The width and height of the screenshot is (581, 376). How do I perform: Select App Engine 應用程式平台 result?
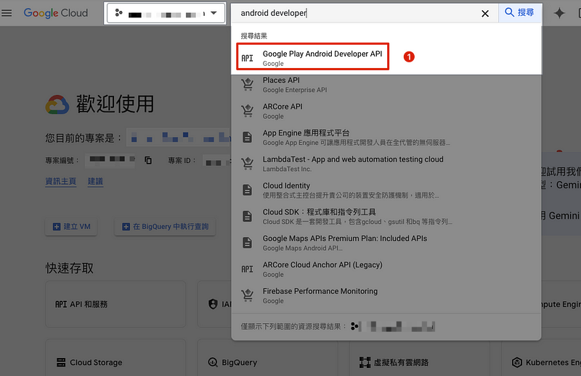pyautogui.click(x=386, y=137)
